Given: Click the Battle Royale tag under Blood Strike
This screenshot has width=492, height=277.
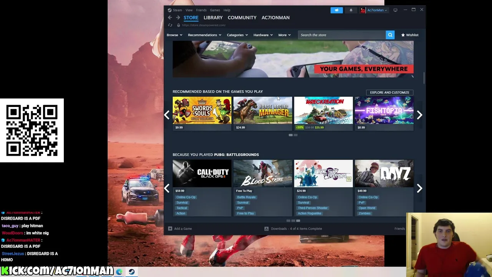Looking at the screenshot, I should point(246,197).
